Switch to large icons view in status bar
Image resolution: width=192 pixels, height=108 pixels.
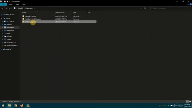click(x=190, y=101)
